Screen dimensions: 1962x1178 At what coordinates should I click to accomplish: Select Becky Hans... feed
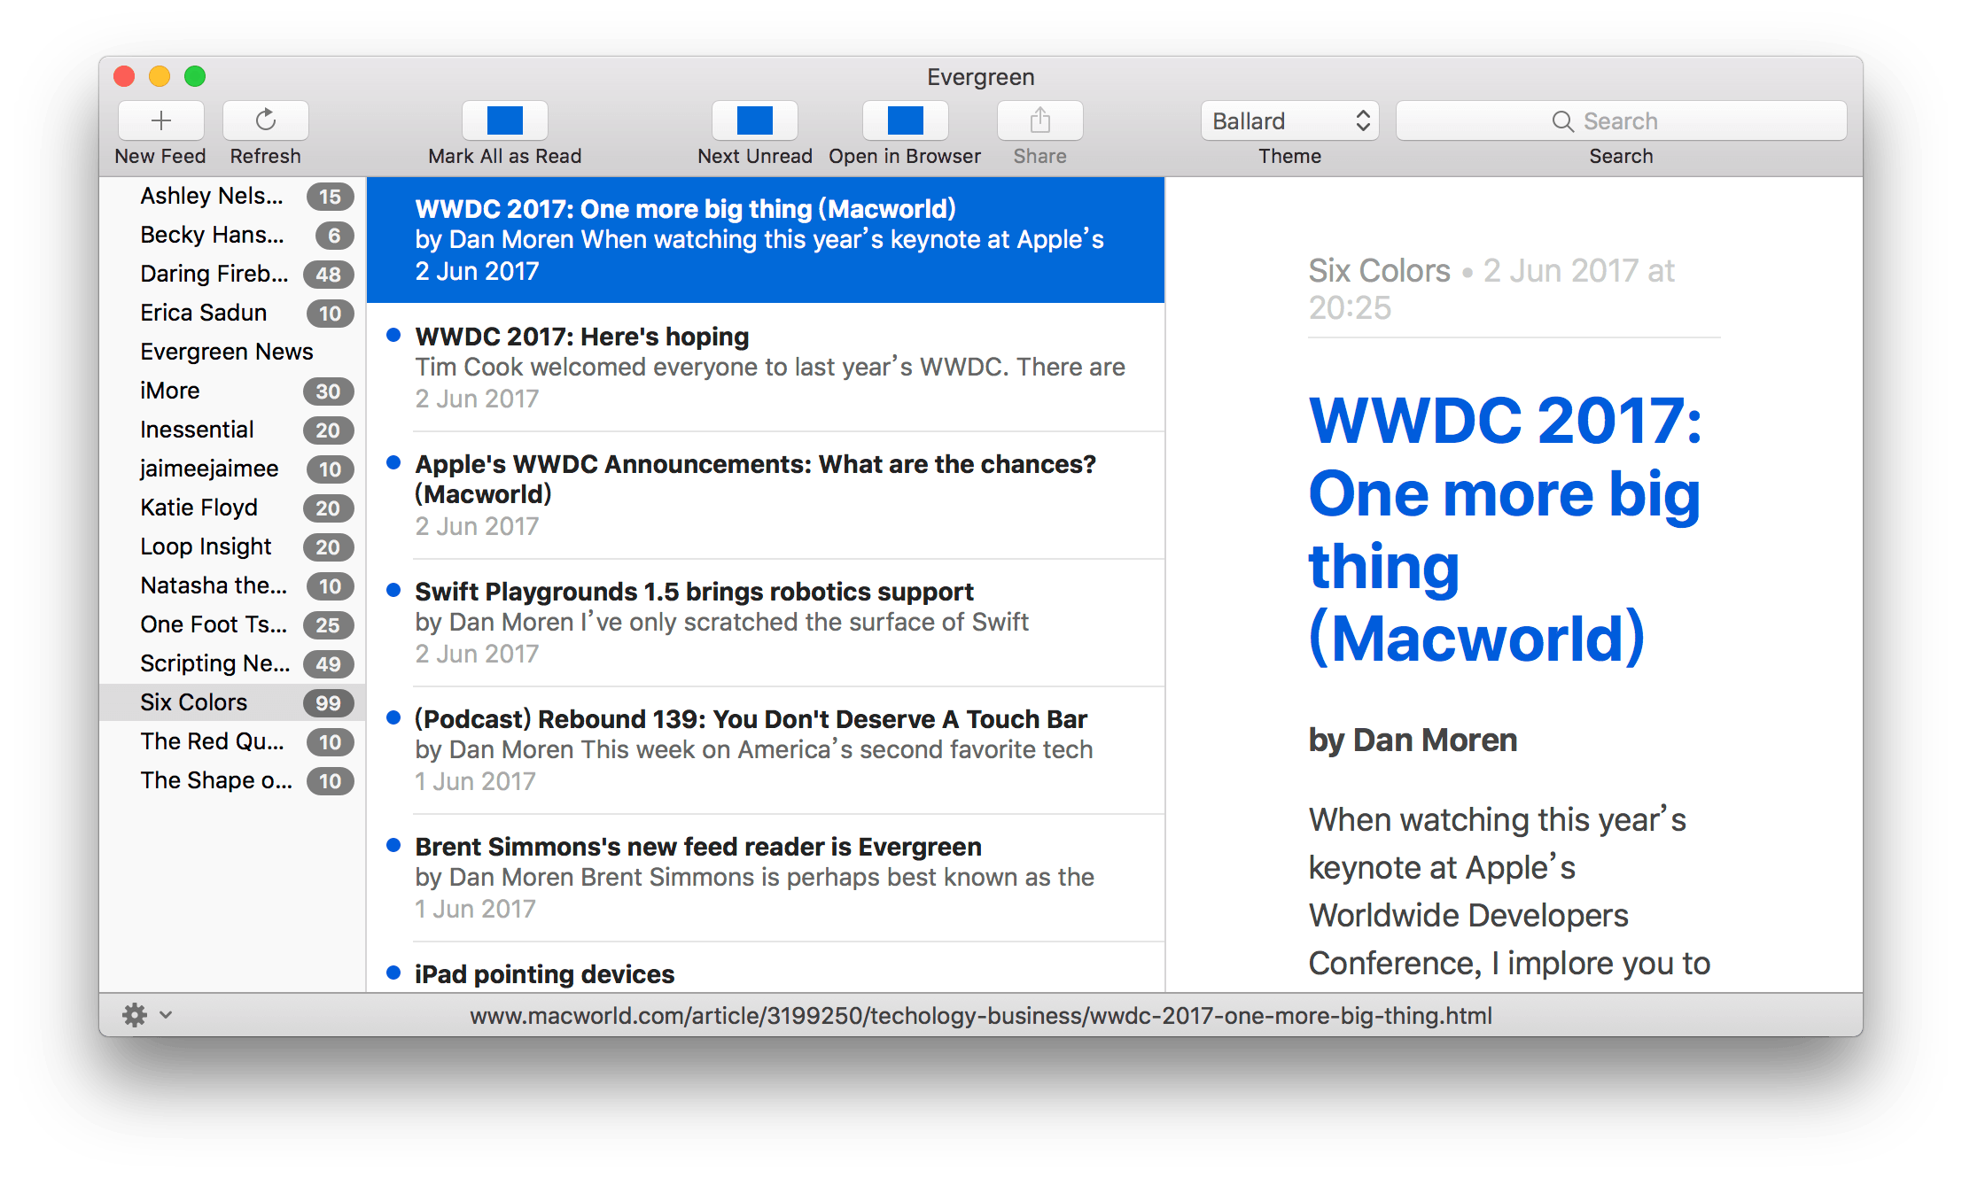tap(232, 235)
